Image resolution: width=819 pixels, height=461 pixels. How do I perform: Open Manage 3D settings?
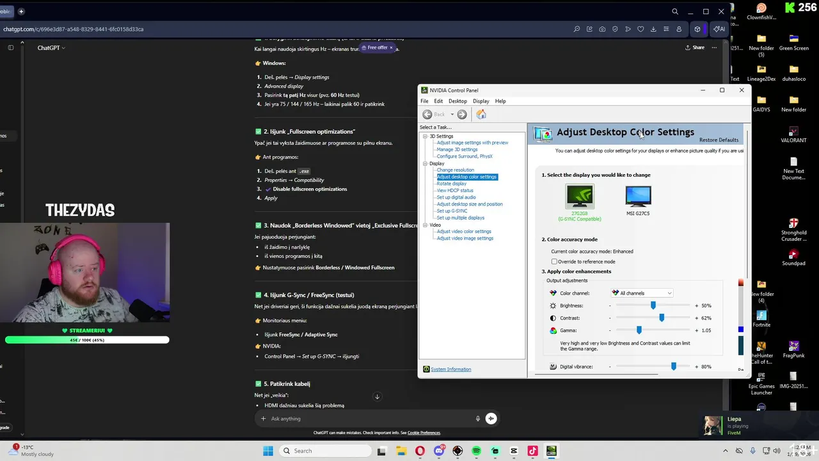(x=457, y=149)
